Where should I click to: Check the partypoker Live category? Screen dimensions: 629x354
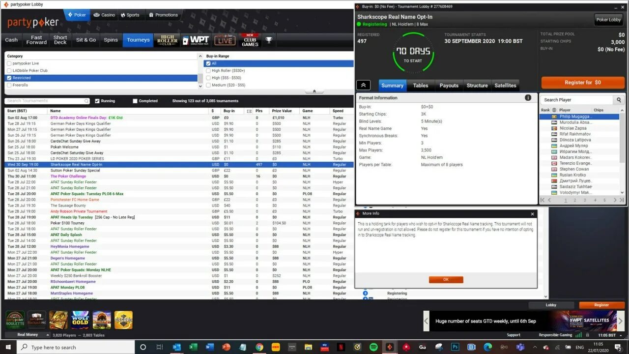click(x=9, y=63)
